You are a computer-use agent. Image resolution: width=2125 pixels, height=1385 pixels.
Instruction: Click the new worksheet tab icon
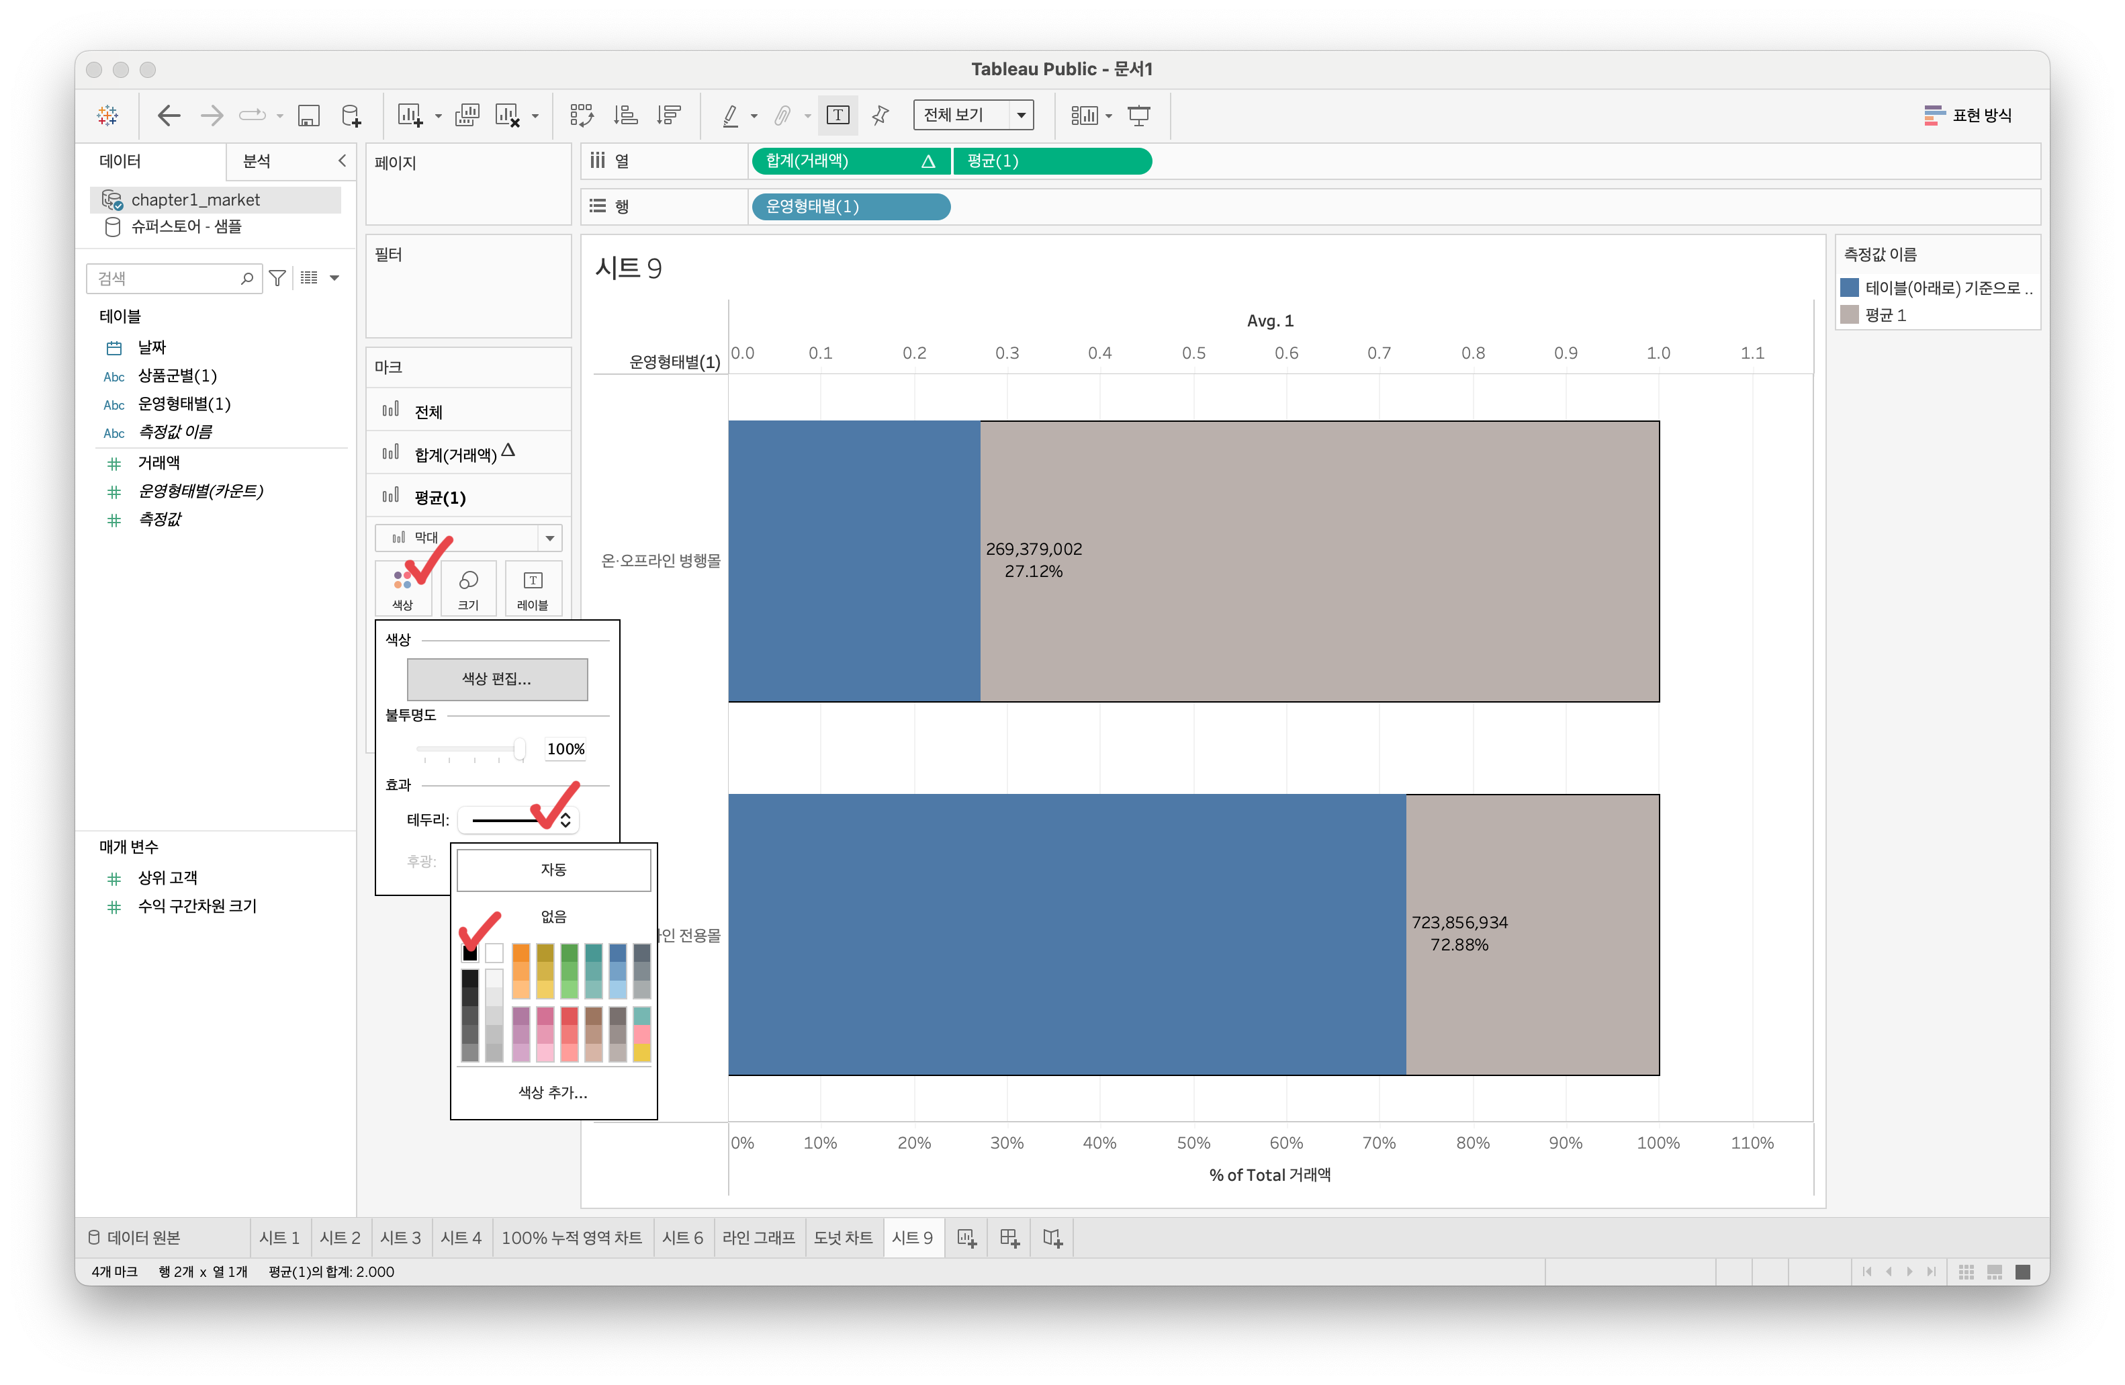point(966,1238)
